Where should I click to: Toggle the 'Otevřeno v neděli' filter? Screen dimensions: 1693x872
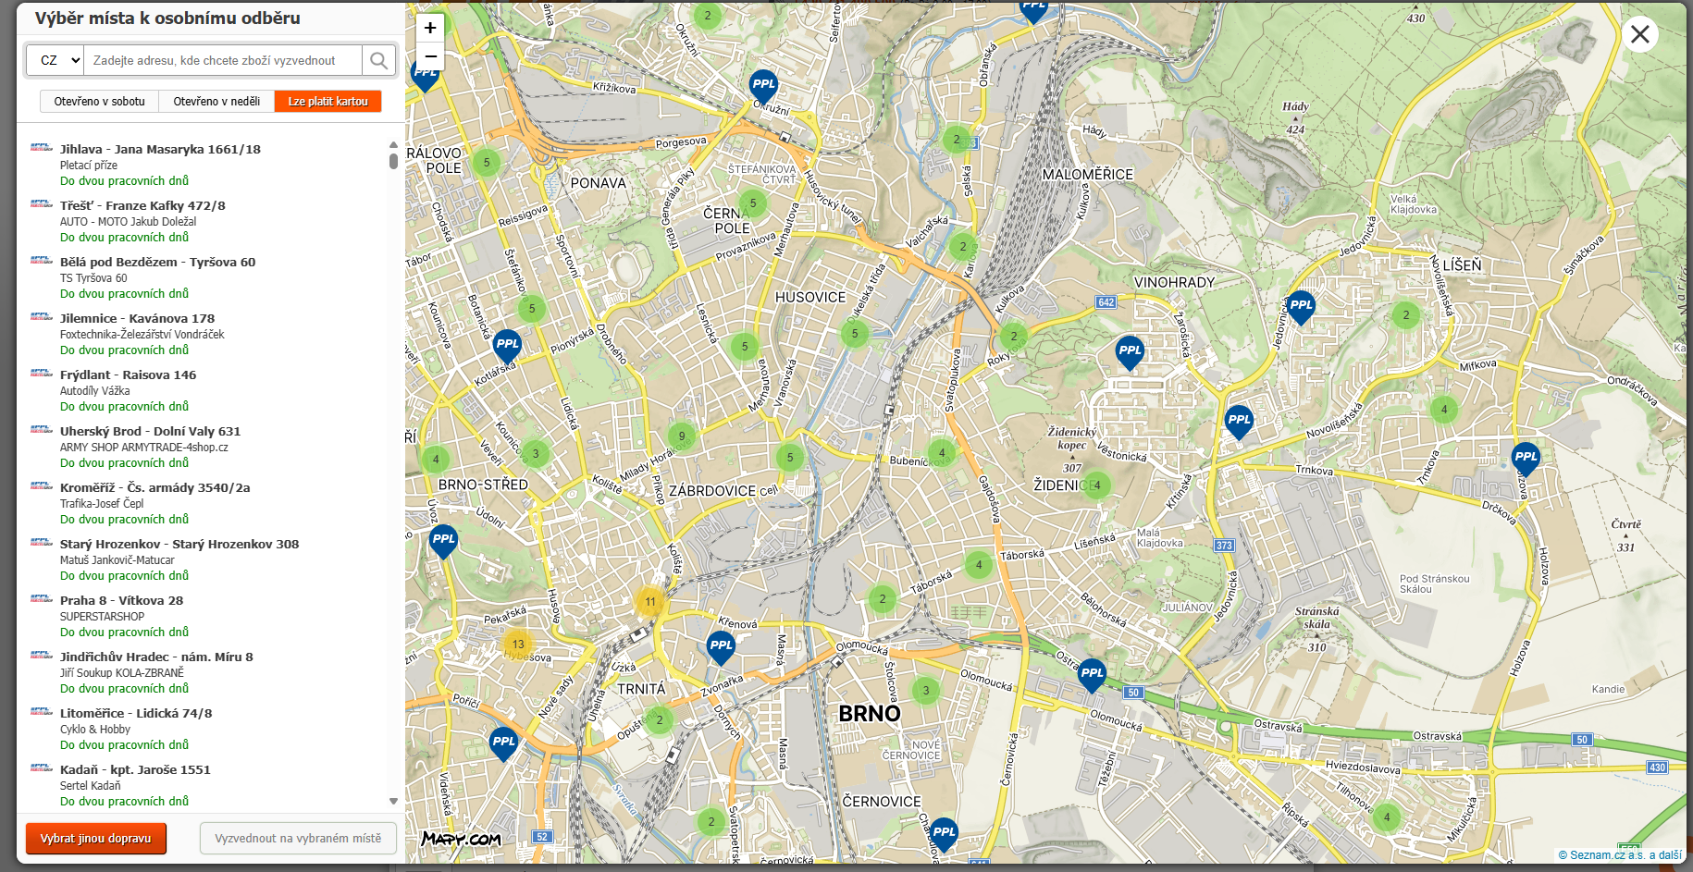[216, 102]
